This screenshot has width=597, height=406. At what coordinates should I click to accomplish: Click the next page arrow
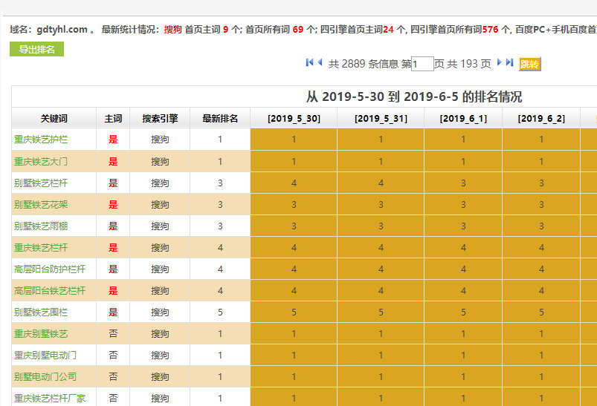[x=500, y=63]
